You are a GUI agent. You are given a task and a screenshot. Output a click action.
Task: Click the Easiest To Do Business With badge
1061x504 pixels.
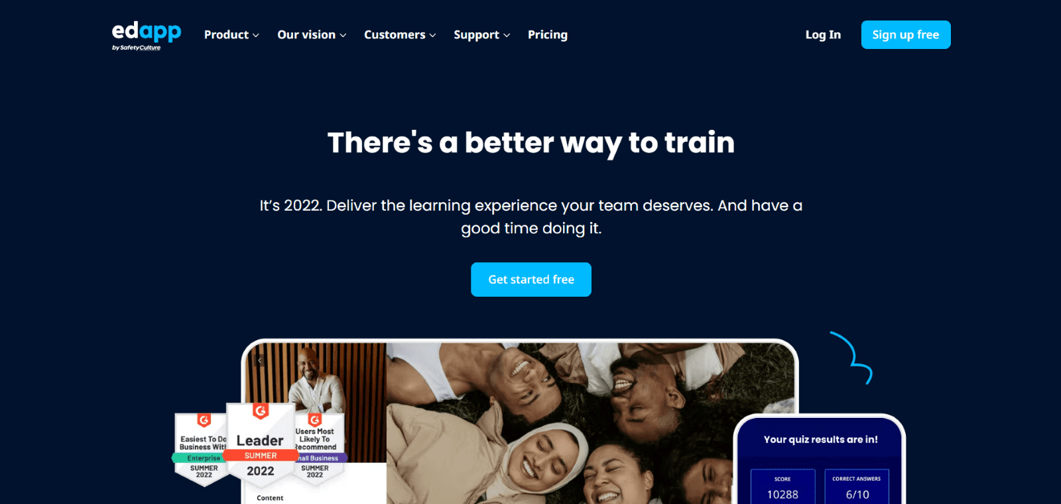tap(201, 448)
